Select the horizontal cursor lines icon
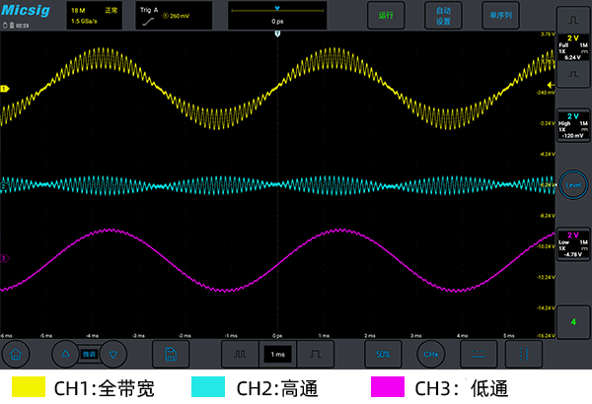 (479, 354)
